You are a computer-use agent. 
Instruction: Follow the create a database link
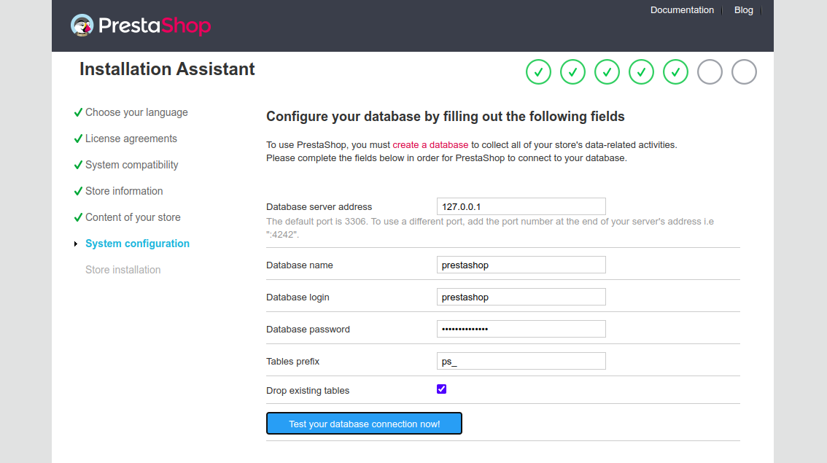430,145
